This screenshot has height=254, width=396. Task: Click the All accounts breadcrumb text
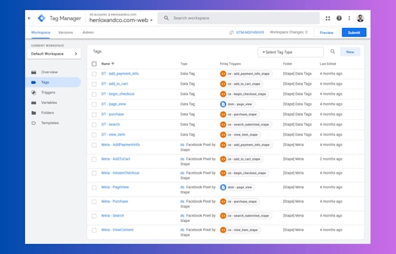(x=98, y=15)
